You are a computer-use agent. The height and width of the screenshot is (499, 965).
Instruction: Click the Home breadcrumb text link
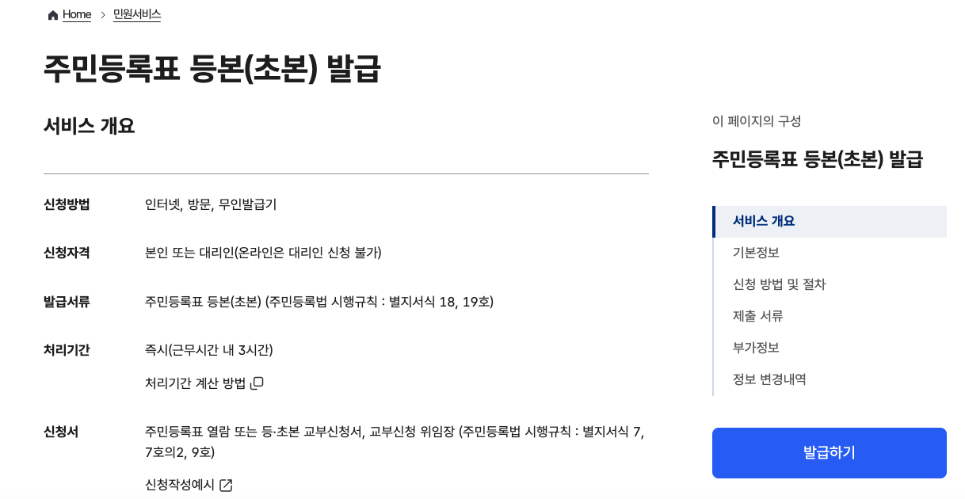tap(77, 13)
